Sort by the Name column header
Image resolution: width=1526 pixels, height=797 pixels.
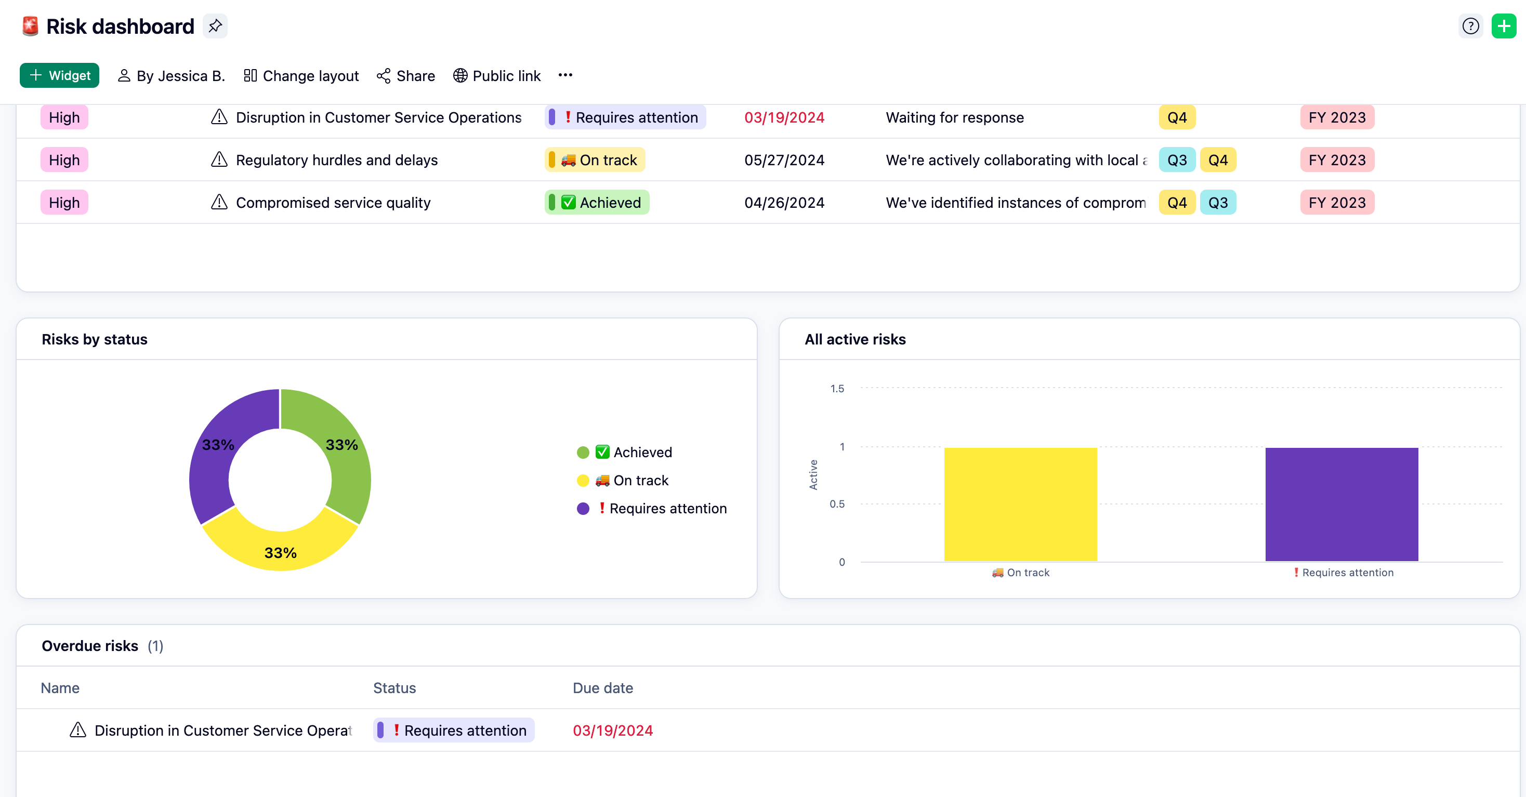[x=60, y=687]
